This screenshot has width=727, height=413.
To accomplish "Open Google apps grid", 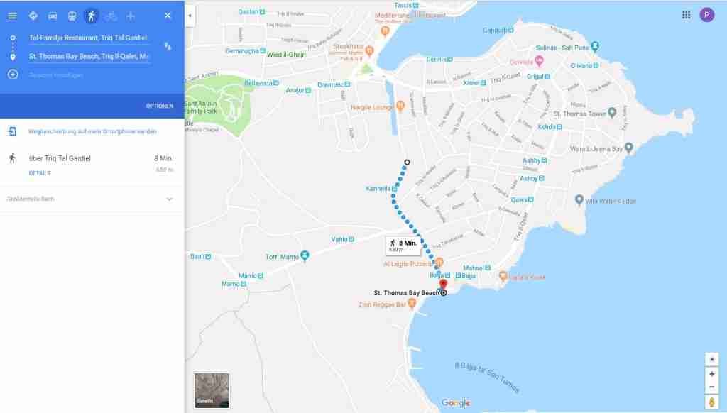I will (x=686, y=15).
